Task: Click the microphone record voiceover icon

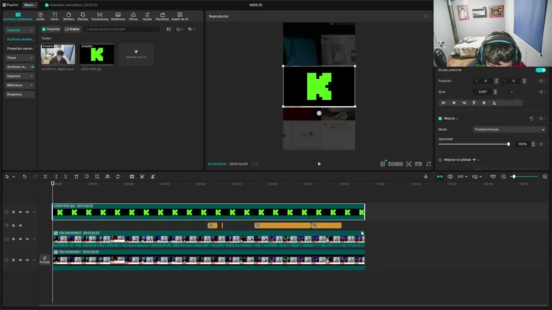Action: click(426, 177)
